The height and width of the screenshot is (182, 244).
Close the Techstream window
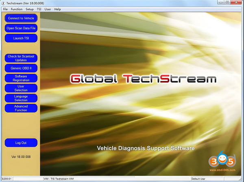[236, 2]
